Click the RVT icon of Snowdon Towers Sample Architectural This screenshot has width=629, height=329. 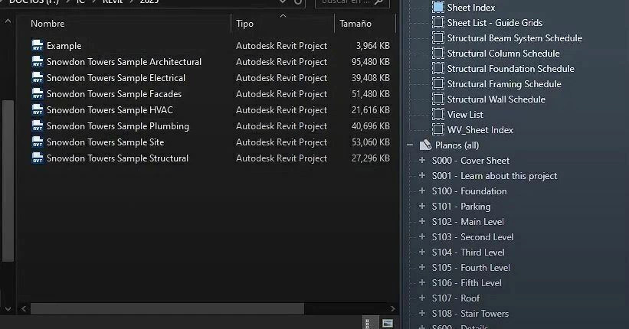(38, 61)
